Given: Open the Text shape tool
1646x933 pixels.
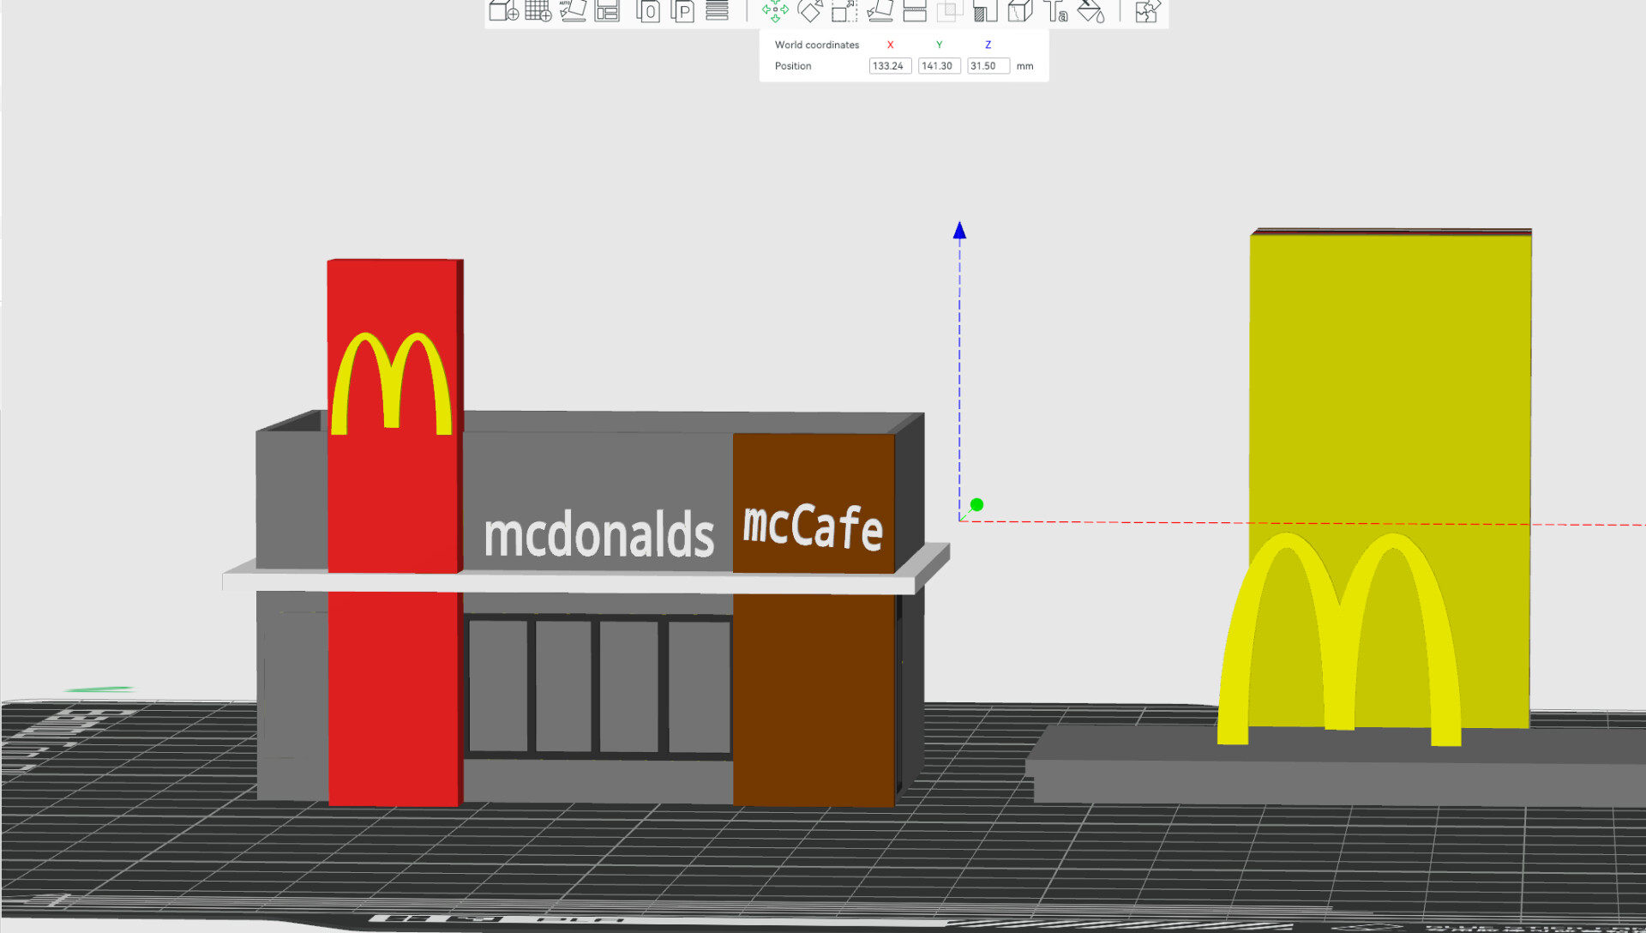Looking at the screenshot, I should (1055, 10).
